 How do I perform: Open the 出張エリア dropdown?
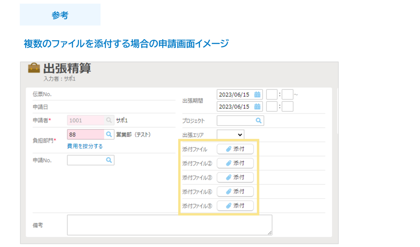click(x=231, y=135)
